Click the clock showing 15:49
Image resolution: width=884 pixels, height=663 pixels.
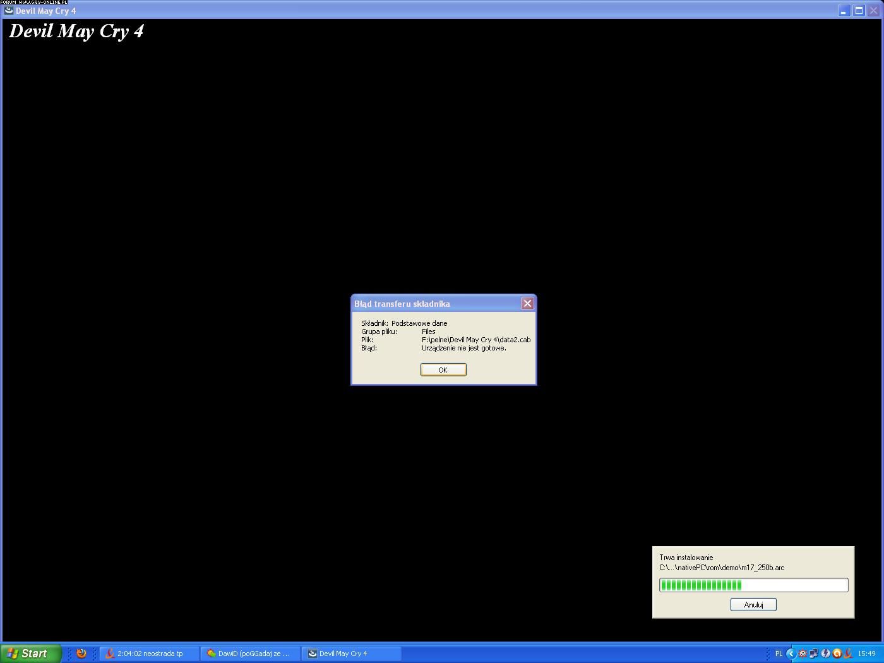tap(867, 654)
